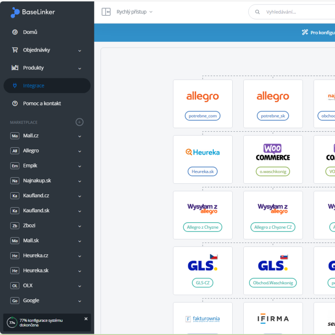Add a marketplace with the plus icon
The height and width of the screenshot is (335, 335).
[x=79, y=122]
